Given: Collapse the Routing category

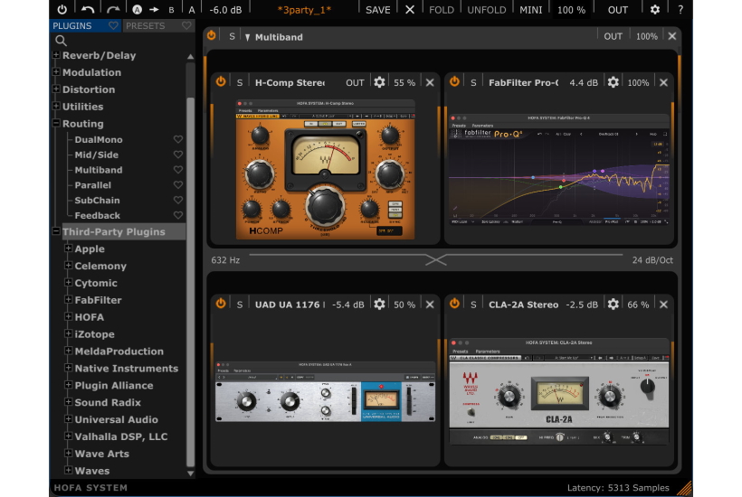Looking at the screenshot, I should pyautogui.click(x=56, y=123).
